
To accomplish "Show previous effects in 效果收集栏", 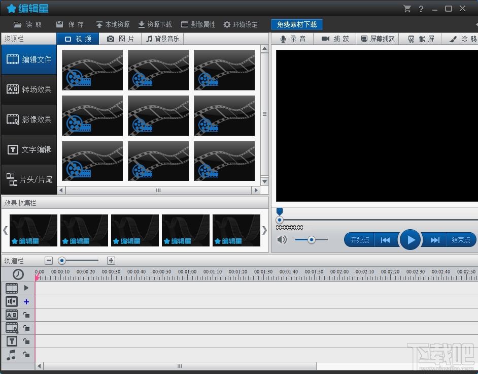I will point(5,230).
